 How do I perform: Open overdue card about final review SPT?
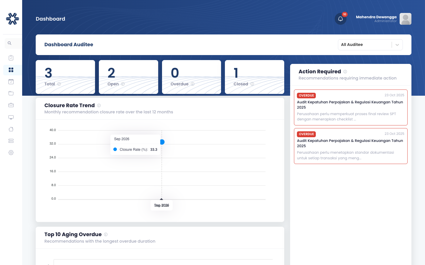point(351,107)
